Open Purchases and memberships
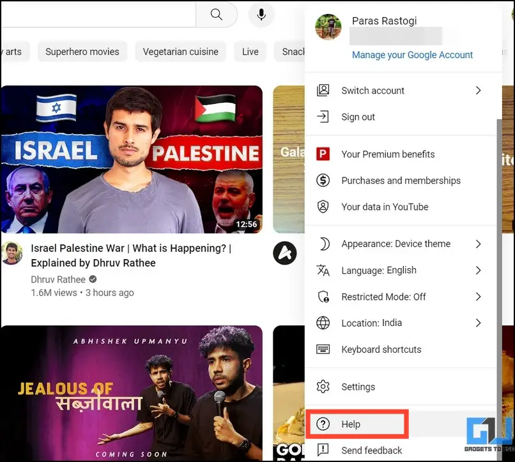Screen dimensions: 515x462 (401, 181)
